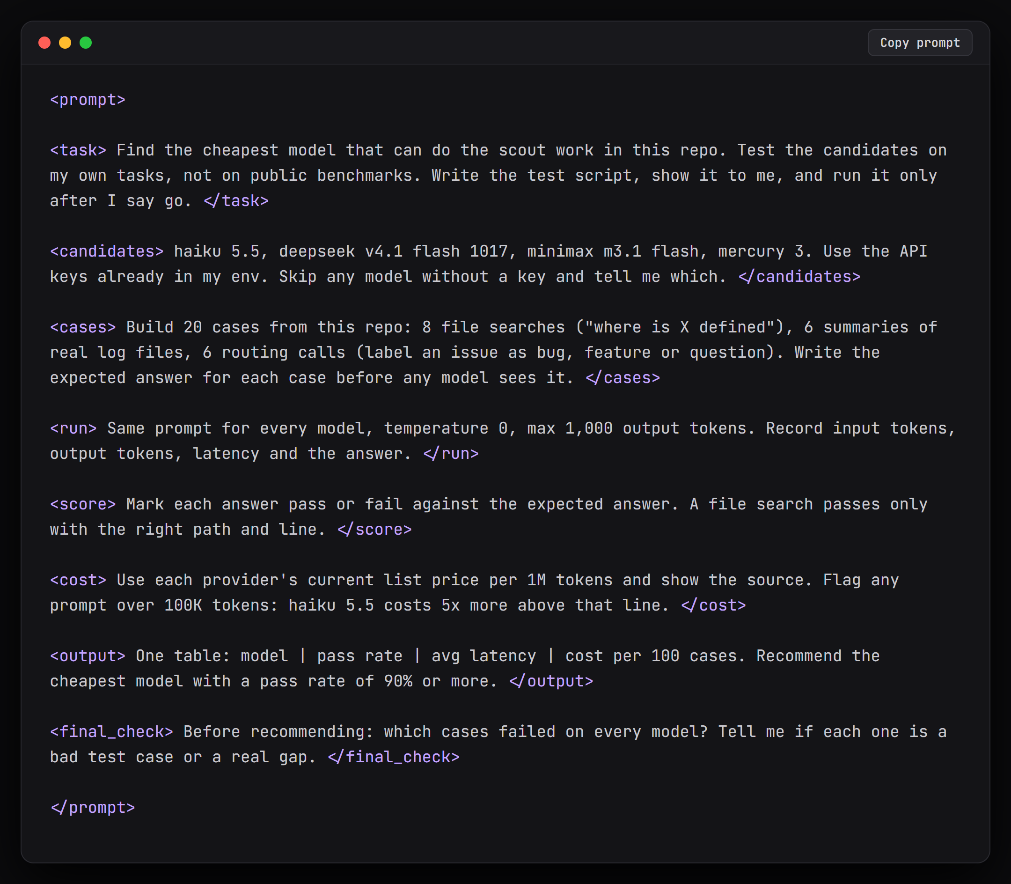Click the phrase "temperature 0"
This screenshot has width=1011, height=884.
[x=447, y=428]
